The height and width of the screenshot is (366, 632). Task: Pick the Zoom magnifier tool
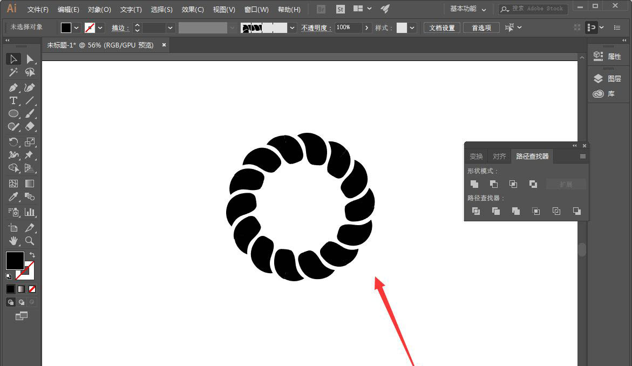click(30, 241)
